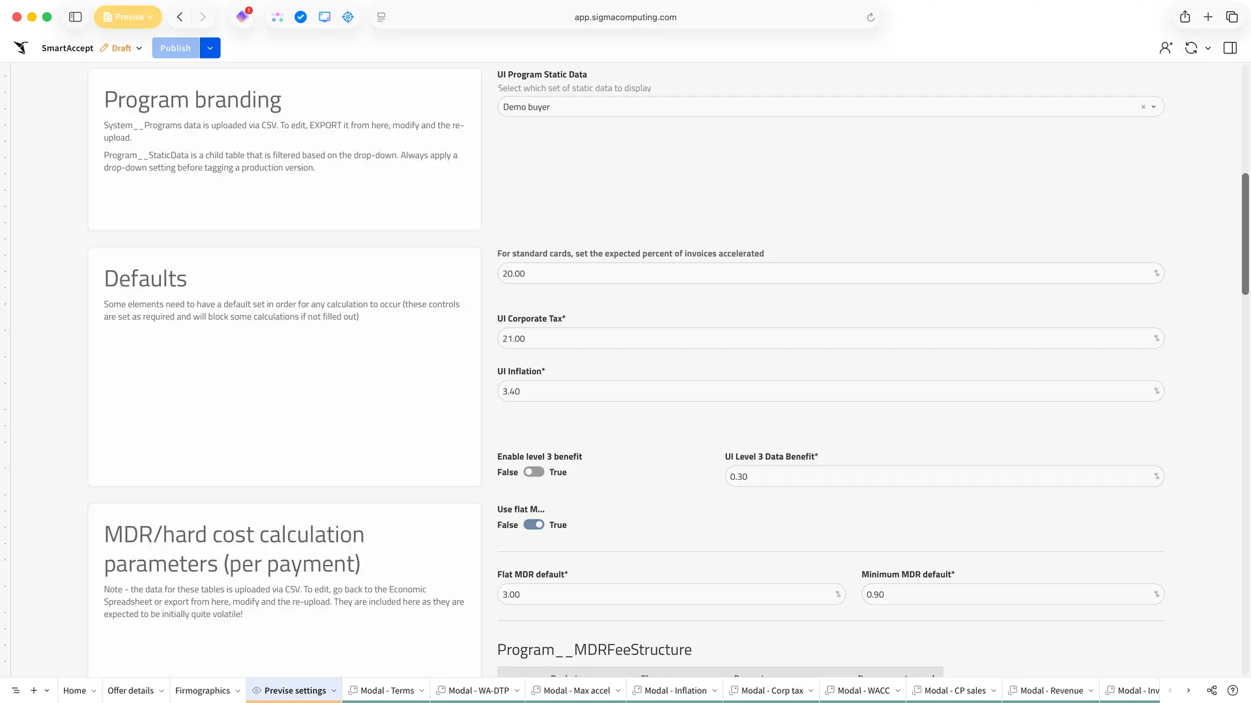Toggle the Enable level 3 benefit switch

coord(533,472)
